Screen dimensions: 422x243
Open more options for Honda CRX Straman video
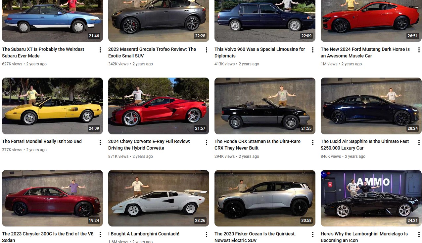pos(312,142)
